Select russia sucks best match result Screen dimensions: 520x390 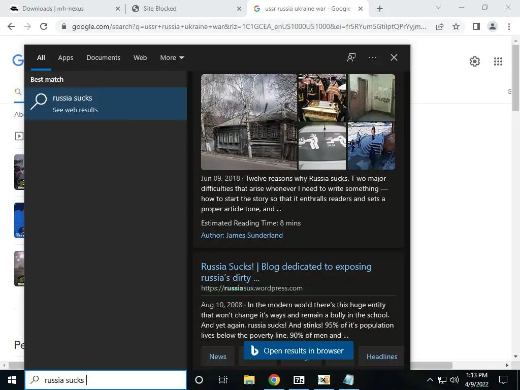click(106, 104)
